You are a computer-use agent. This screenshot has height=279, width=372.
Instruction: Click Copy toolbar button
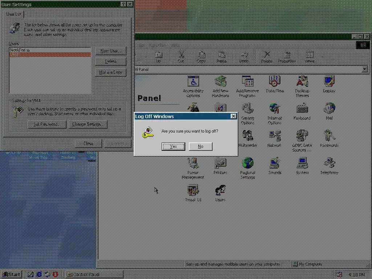[201, 57]
